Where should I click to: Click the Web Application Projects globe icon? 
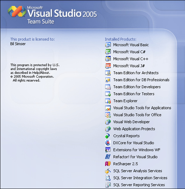click(108, 129)
